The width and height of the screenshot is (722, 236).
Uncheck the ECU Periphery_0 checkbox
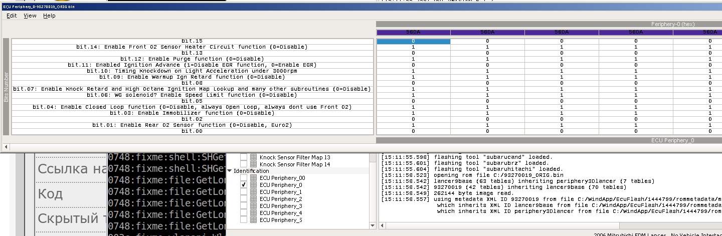pos(244,185)
